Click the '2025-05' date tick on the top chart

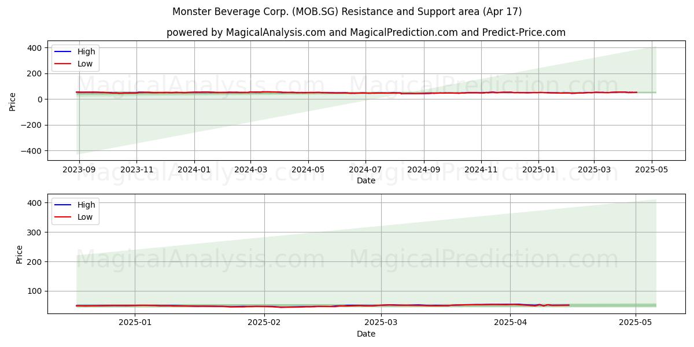pyautogui.click(x=651, y=170)
